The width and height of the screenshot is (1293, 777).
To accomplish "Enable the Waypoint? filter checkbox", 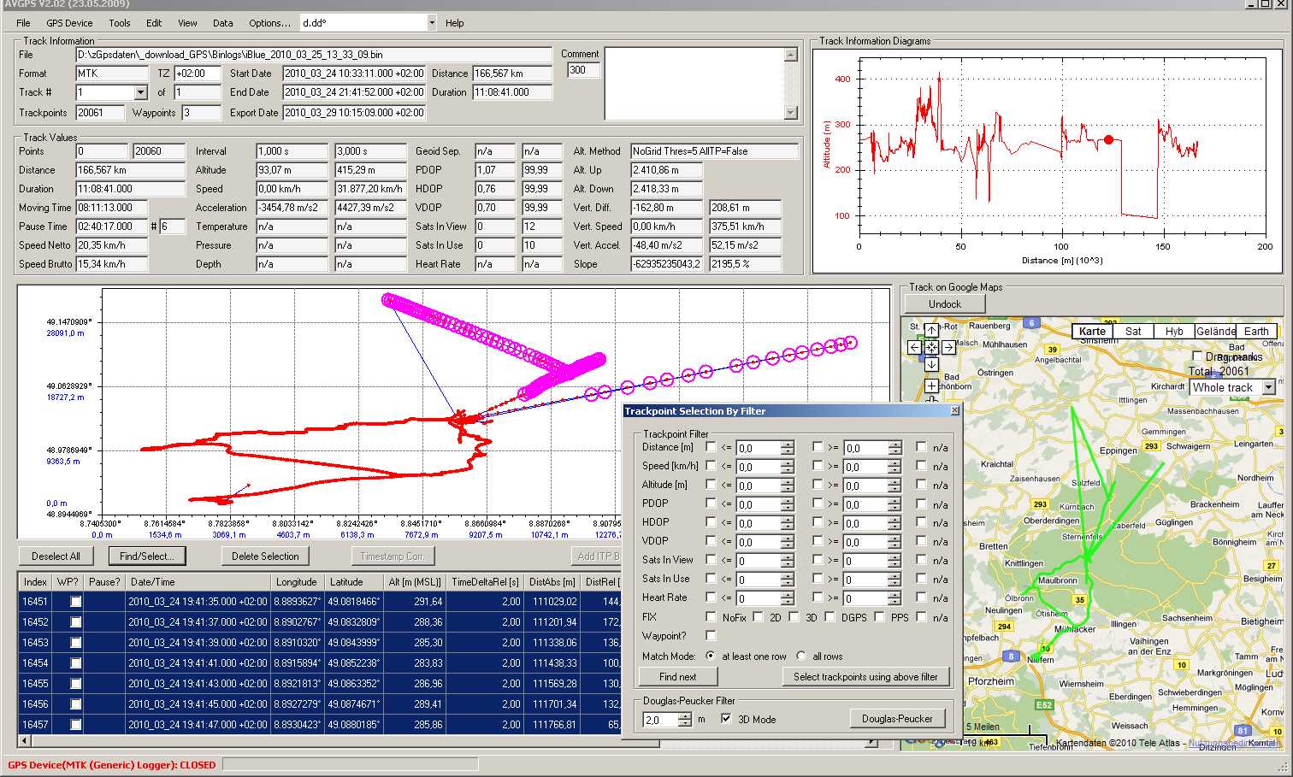I will click(711, 636).
